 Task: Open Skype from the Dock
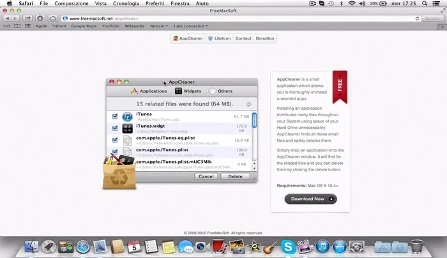(288, 247)
